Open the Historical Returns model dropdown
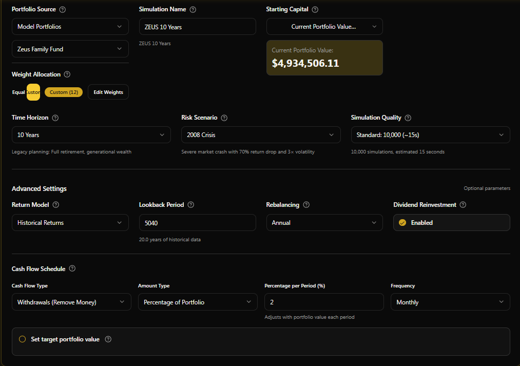The image size is (520, 366). [70, 223]
